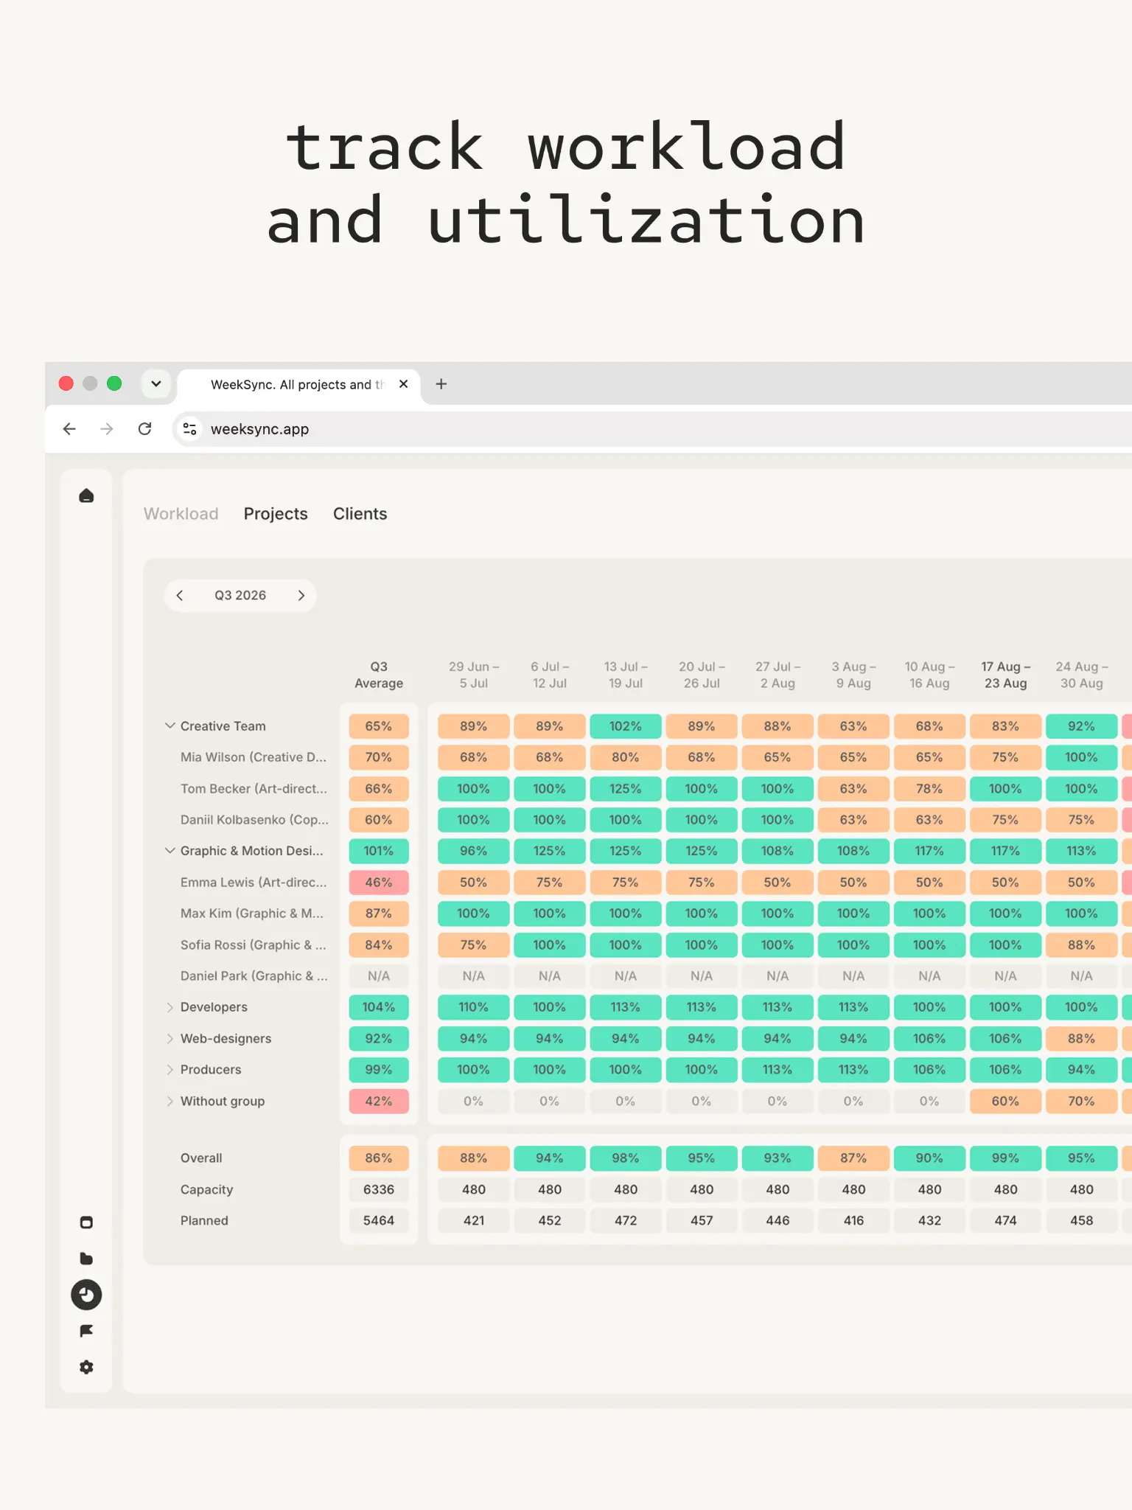
Task: Go back with browser back arrow
Action: point(69,429)
